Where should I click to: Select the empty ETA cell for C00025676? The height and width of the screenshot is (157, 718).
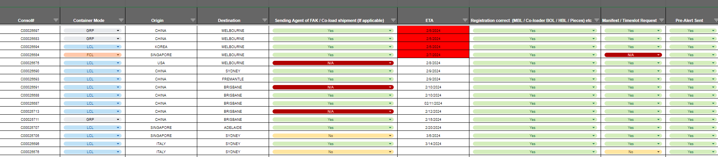(433, 152)
